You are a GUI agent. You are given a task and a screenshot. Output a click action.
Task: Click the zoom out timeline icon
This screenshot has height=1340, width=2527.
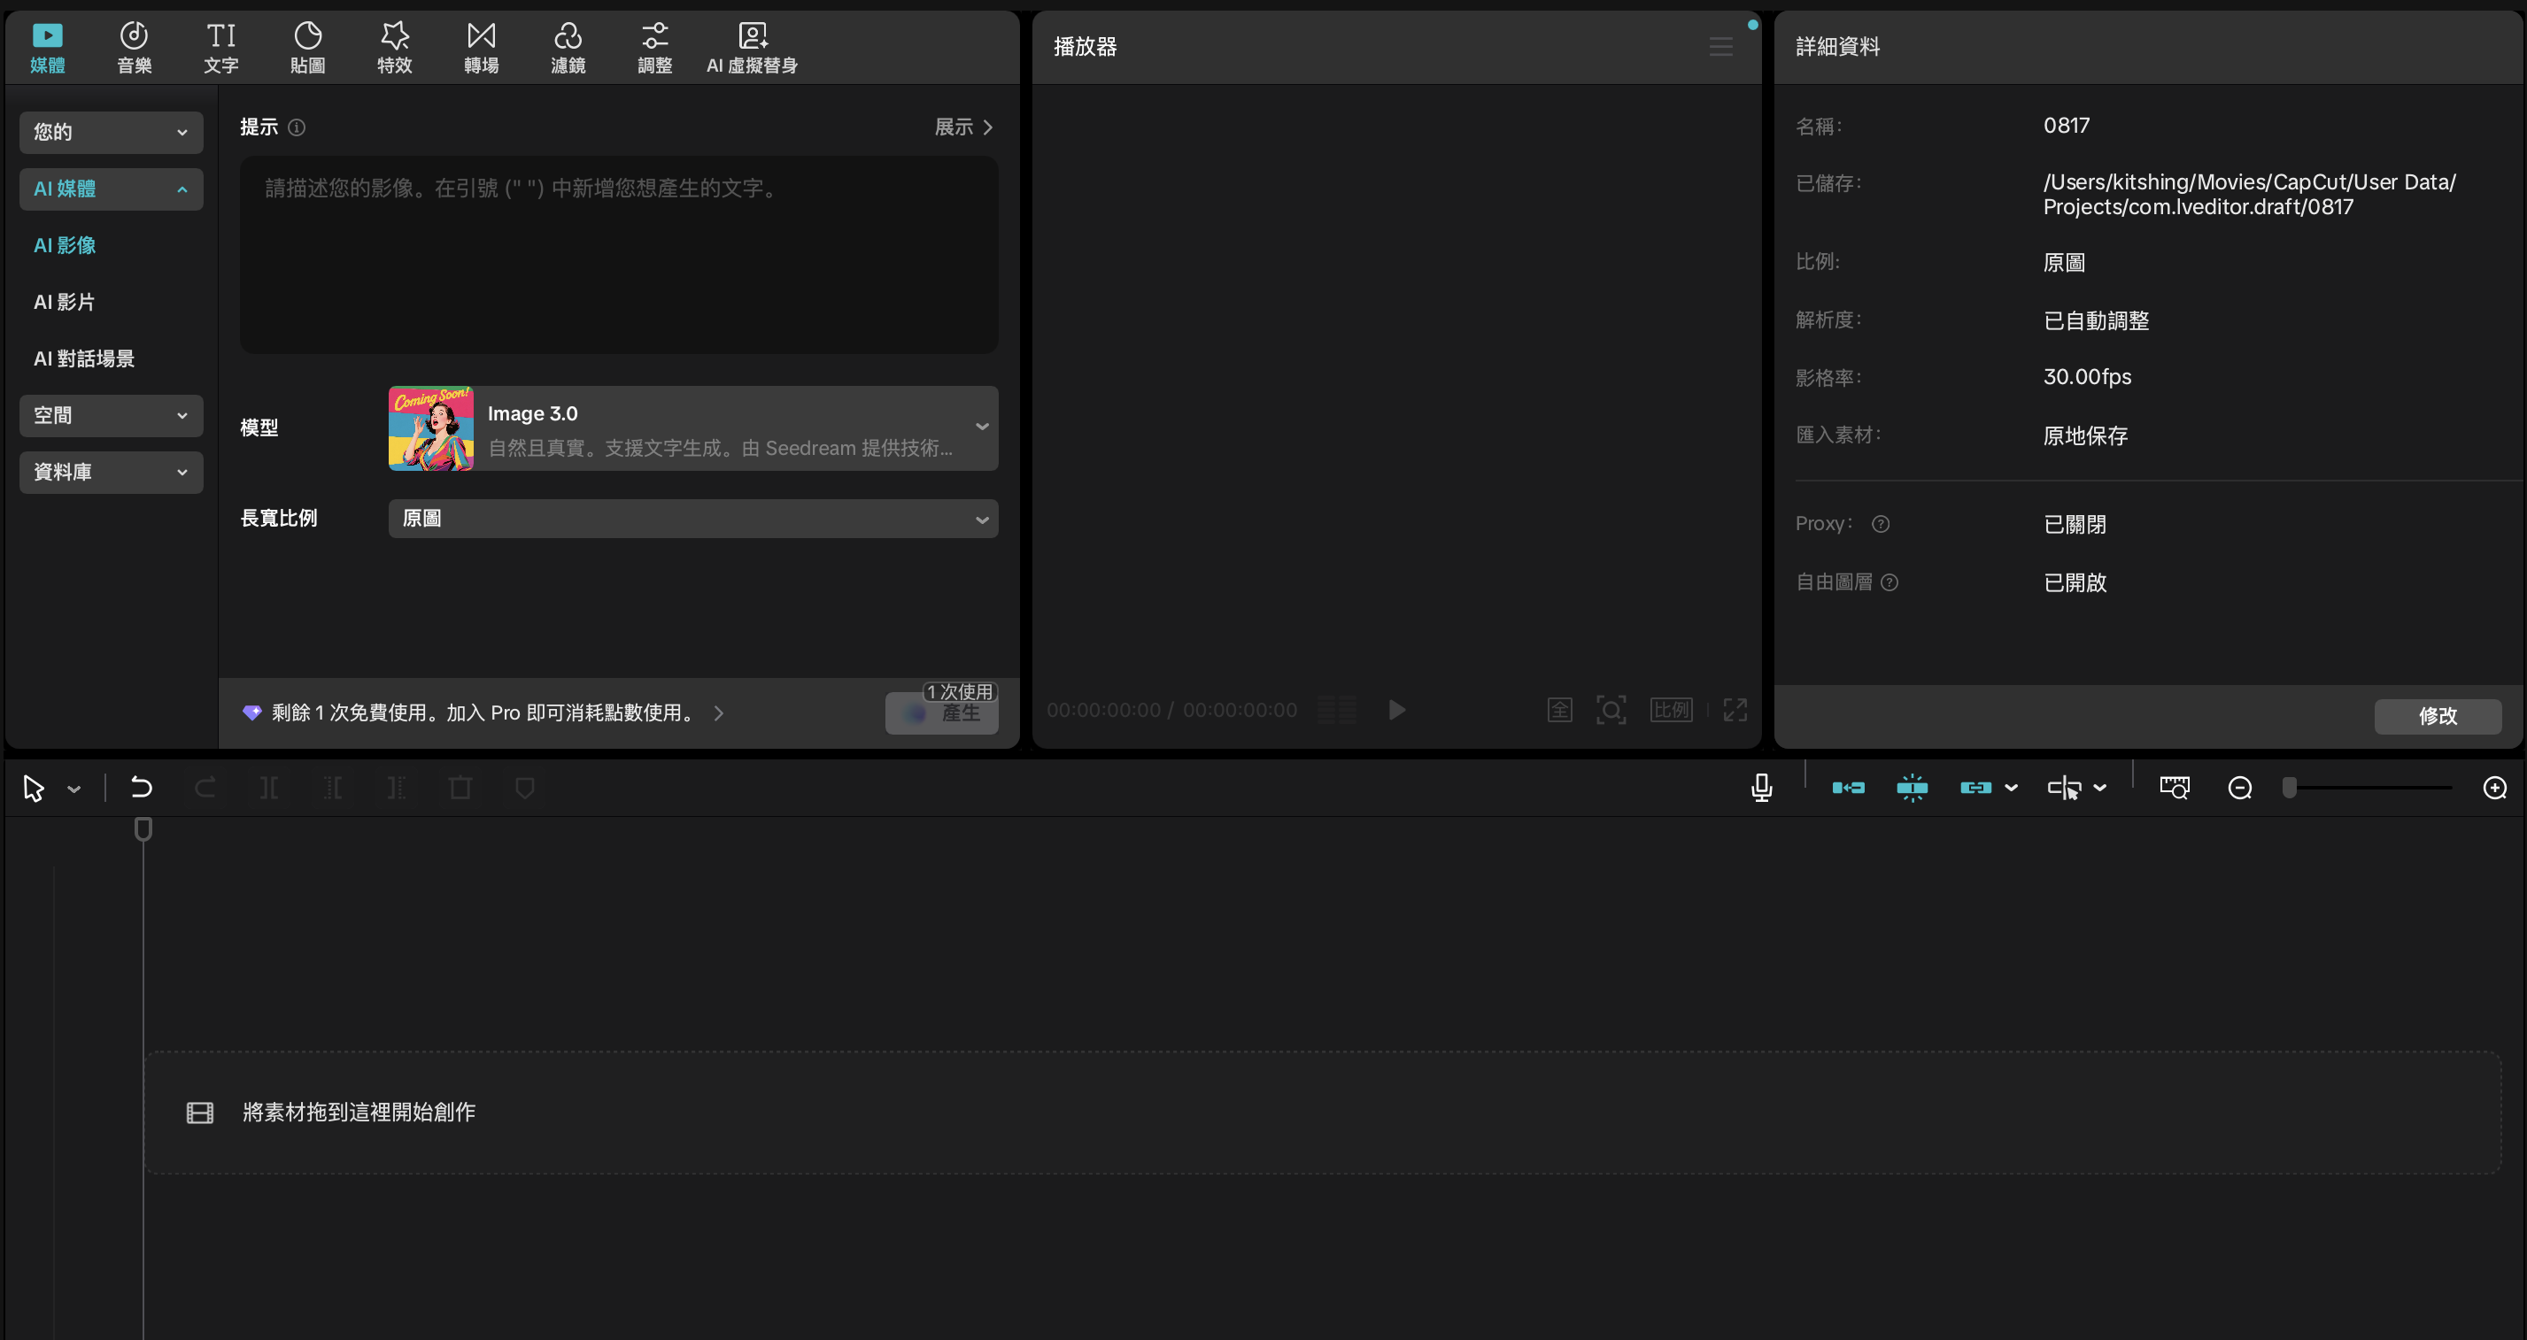(x=2239, y=787)
